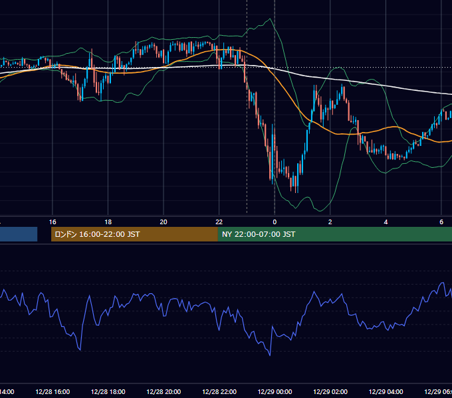Click the 4 hour label on the upper axis
This screenshot has width=452, height=398.
pyautogui.click(x=386, y=222)
